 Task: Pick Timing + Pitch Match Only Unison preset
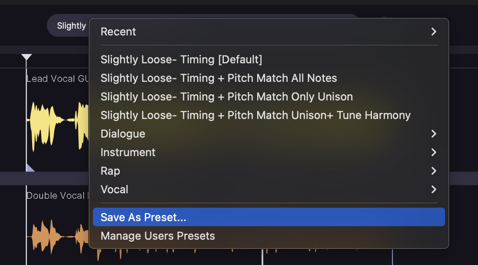pos(226,97)
